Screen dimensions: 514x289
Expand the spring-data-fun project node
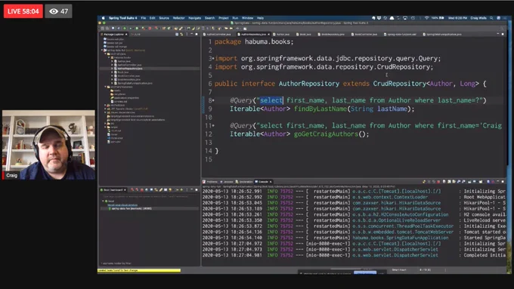click(102, 51)
